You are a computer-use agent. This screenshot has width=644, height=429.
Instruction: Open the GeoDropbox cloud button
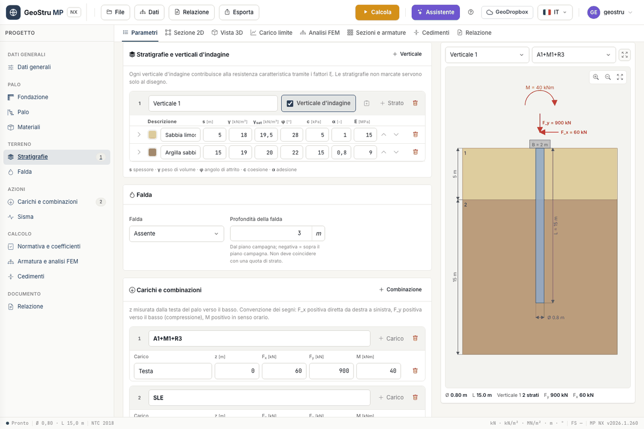pos(507,12)
